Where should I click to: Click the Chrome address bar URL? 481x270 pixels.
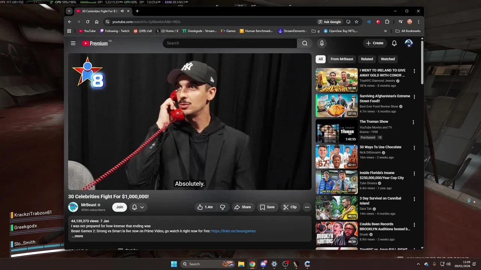point(147,22)
